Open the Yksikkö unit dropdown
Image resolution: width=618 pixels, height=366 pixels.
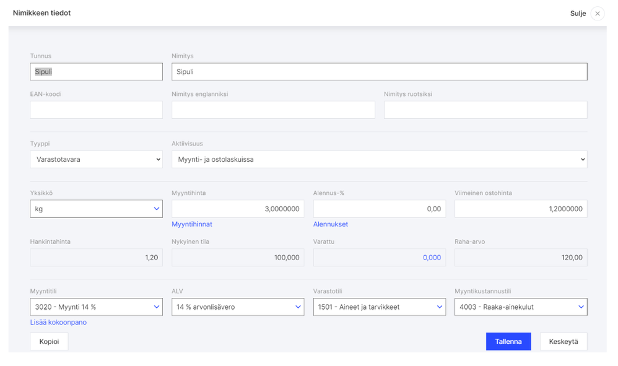tap(96, 209)
